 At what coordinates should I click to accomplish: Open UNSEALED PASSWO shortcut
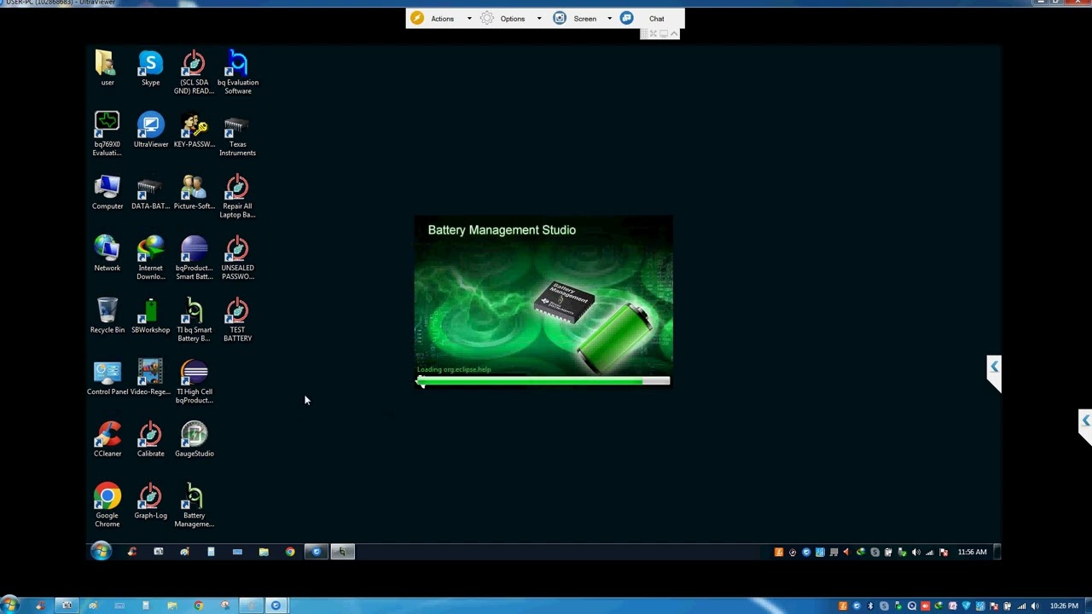237,258
